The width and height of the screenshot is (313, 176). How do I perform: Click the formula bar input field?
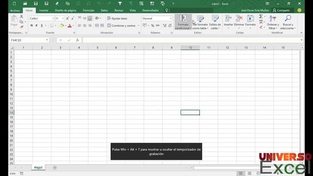pos(191,40)
